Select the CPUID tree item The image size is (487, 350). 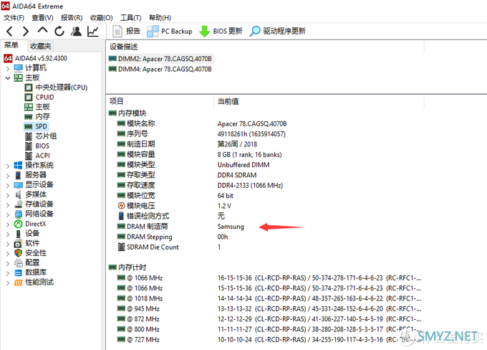pos(44,97)
